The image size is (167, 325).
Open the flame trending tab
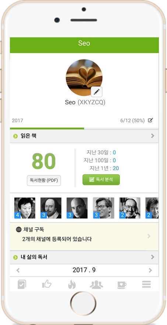click(72, 284)
